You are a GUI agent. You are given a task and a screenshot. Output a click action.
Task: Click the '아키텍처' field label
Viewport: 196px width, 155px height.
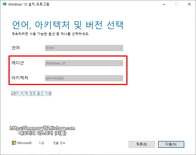pyautogui.click(x=20, y=78)
